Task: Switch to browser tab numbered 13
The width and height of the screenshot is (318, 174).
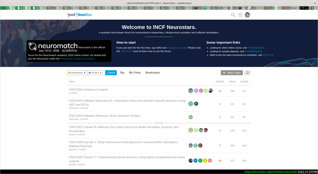Action: click(x=100, y=8)
